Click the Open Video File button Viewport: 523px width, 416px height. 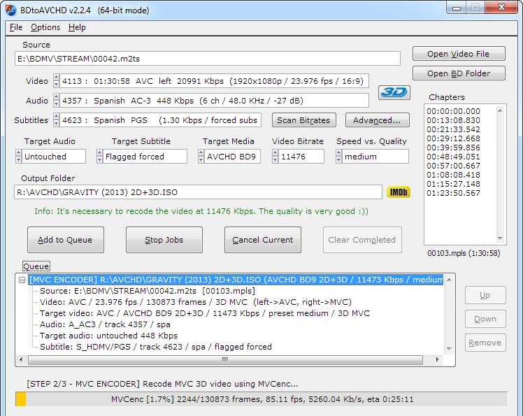(x=459, y=54)
